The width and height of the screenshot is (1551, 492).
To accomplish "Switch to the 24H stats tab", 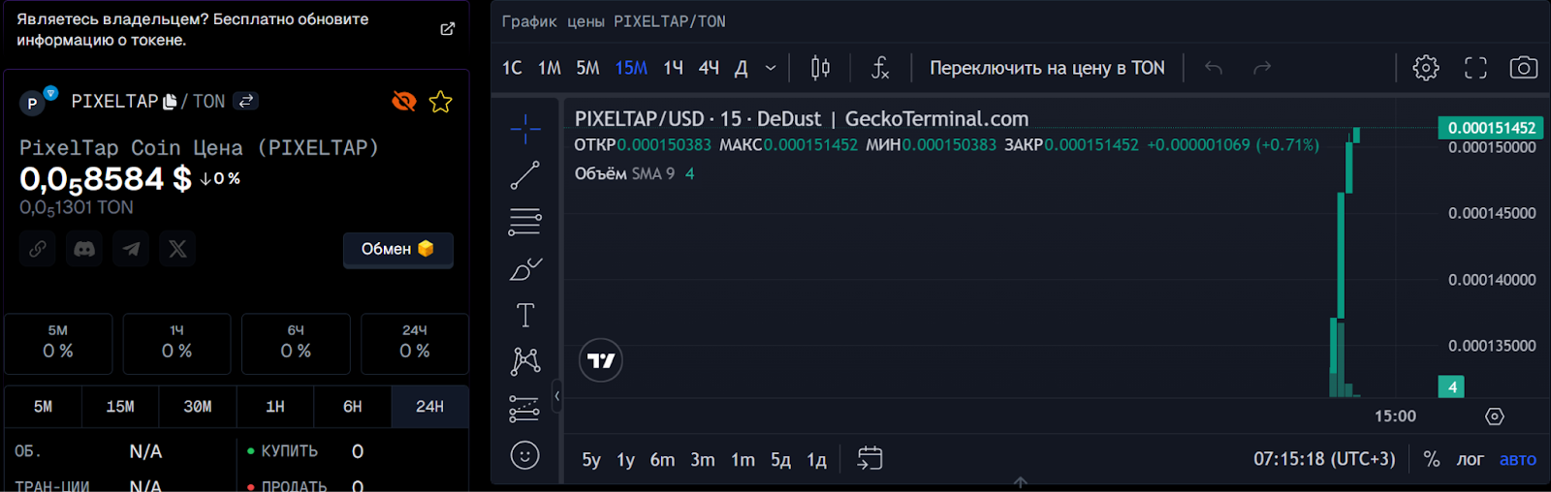I will (429, 407).
